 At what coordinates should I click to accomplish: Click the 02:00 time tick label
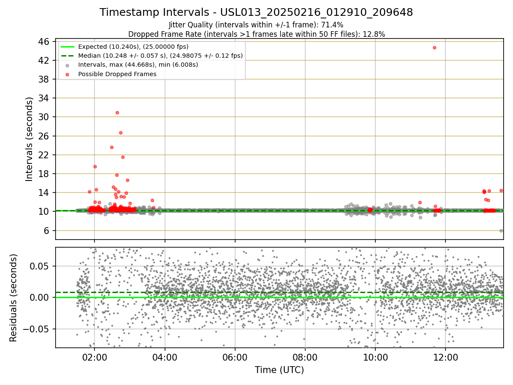click(94, 357)
